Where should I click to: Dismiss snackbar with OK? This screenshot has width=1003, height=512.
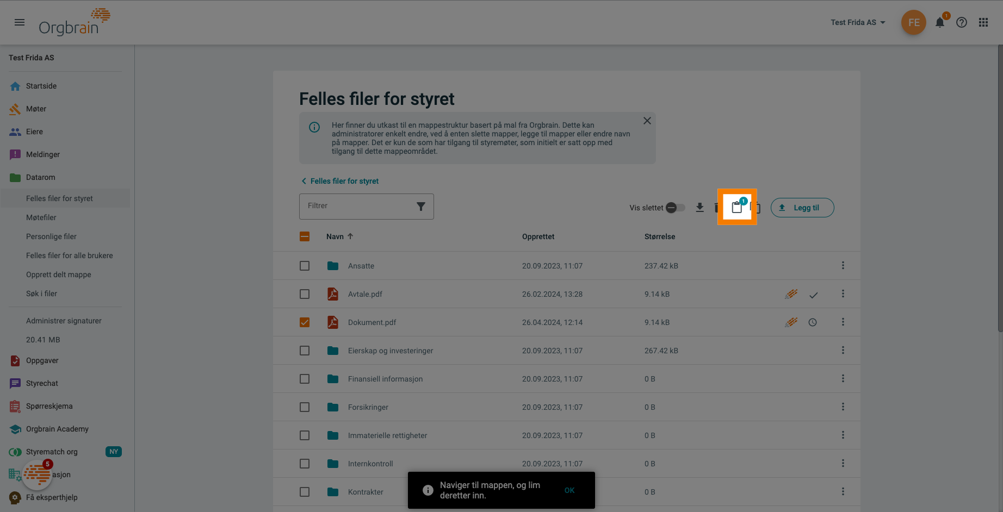[569, 490]
